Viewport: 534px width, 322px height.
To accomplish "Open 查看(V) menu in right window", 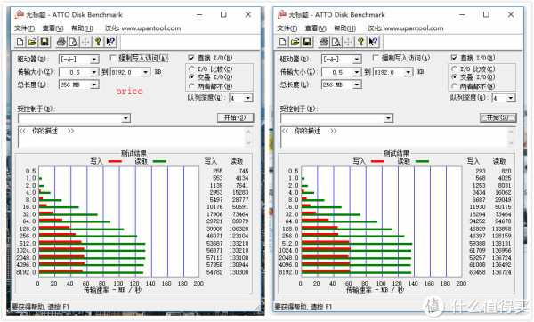I will click(315, 28).
